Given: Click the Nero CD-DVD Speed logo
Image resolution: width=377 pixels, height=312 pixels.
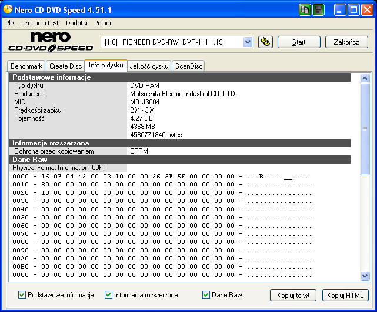Looking at the screenshot, I should [x=51, y=42].
